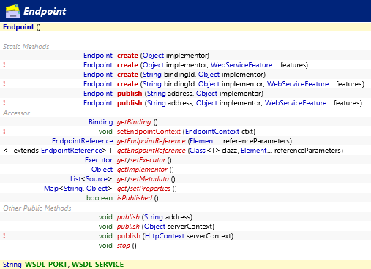
Task: Open the setEndpointContext method
Action: coord(149,132)
